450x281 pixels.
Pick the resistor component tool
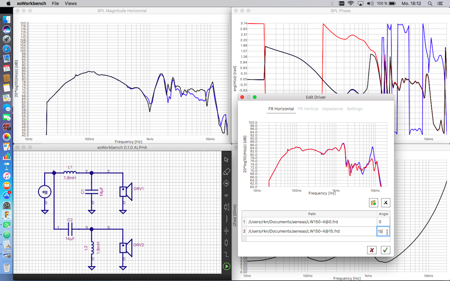click(226, 242)
